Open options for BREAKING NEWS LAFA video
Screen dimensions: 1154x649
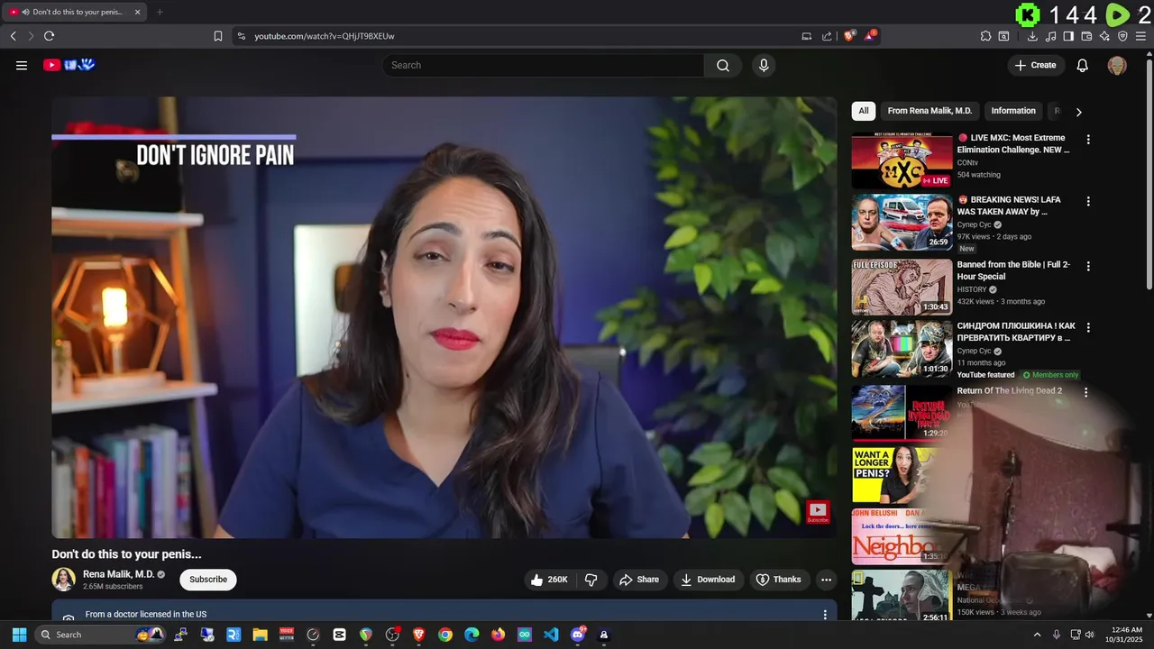click(x=1088, y=201)
